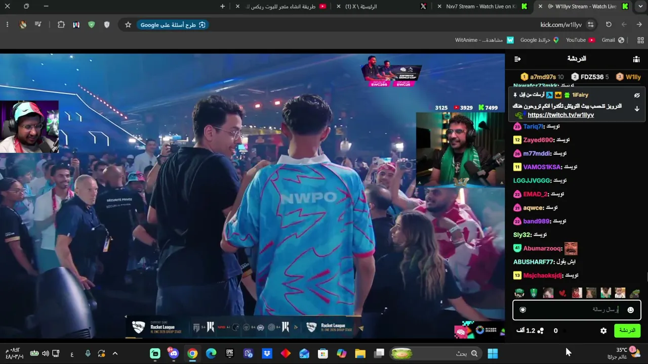Pick the red heart quick emote
This screenshot has height=364, width=648.
[562, 293]
